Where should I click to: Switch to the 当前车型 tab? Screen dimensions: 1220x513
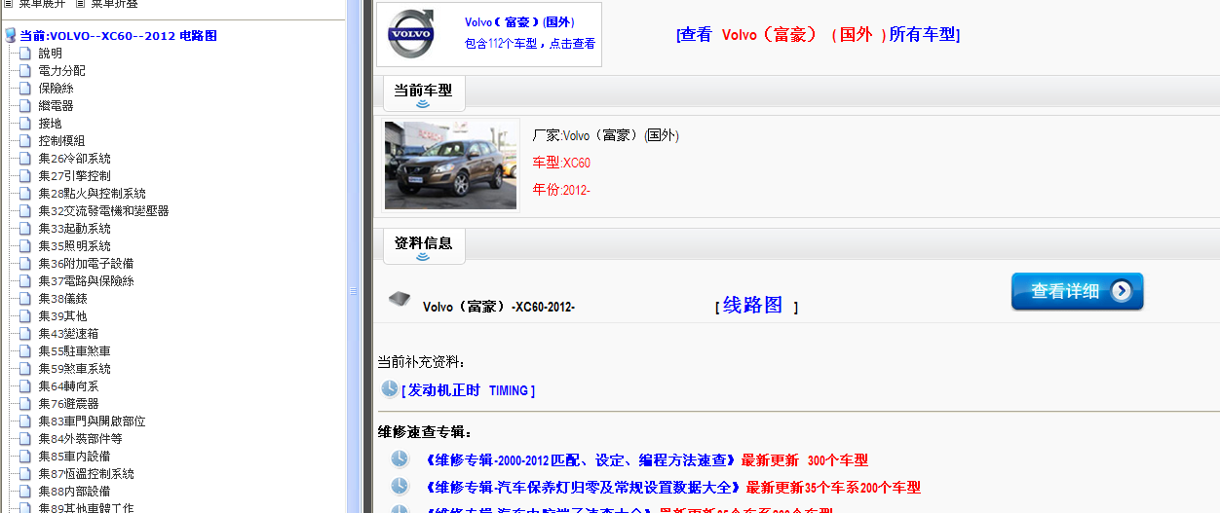coord(423,92)
